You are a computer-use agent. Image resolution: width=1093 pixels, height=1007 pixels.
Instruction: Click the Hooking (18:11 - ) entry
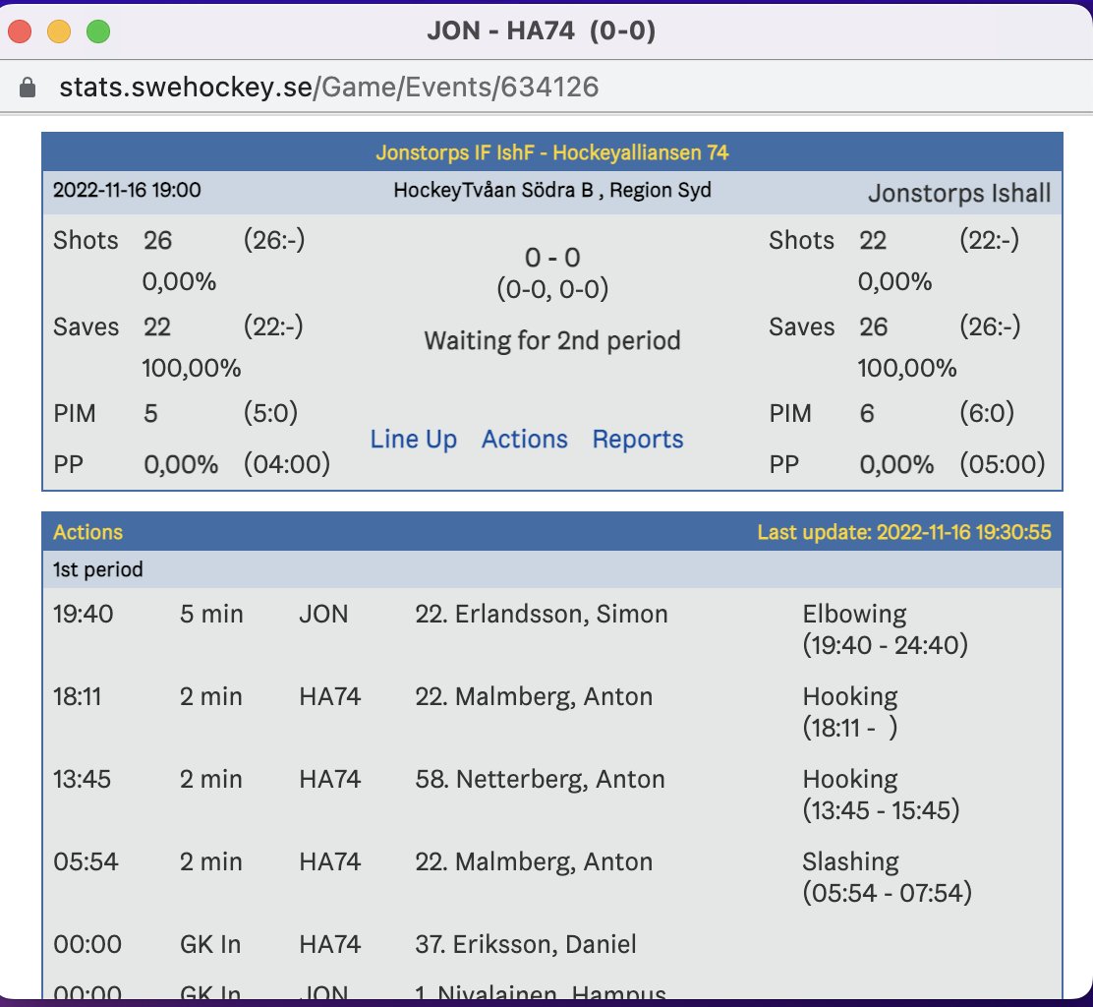click(850, 713)
